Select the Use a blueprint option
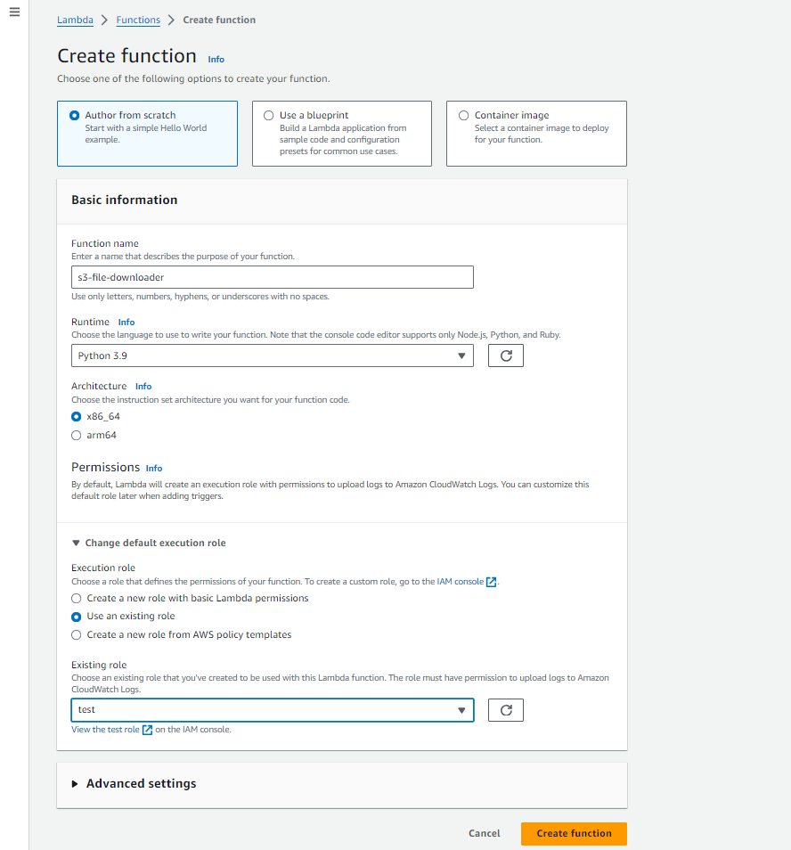Viewport: 791px width, 850px height. (269, 116)
